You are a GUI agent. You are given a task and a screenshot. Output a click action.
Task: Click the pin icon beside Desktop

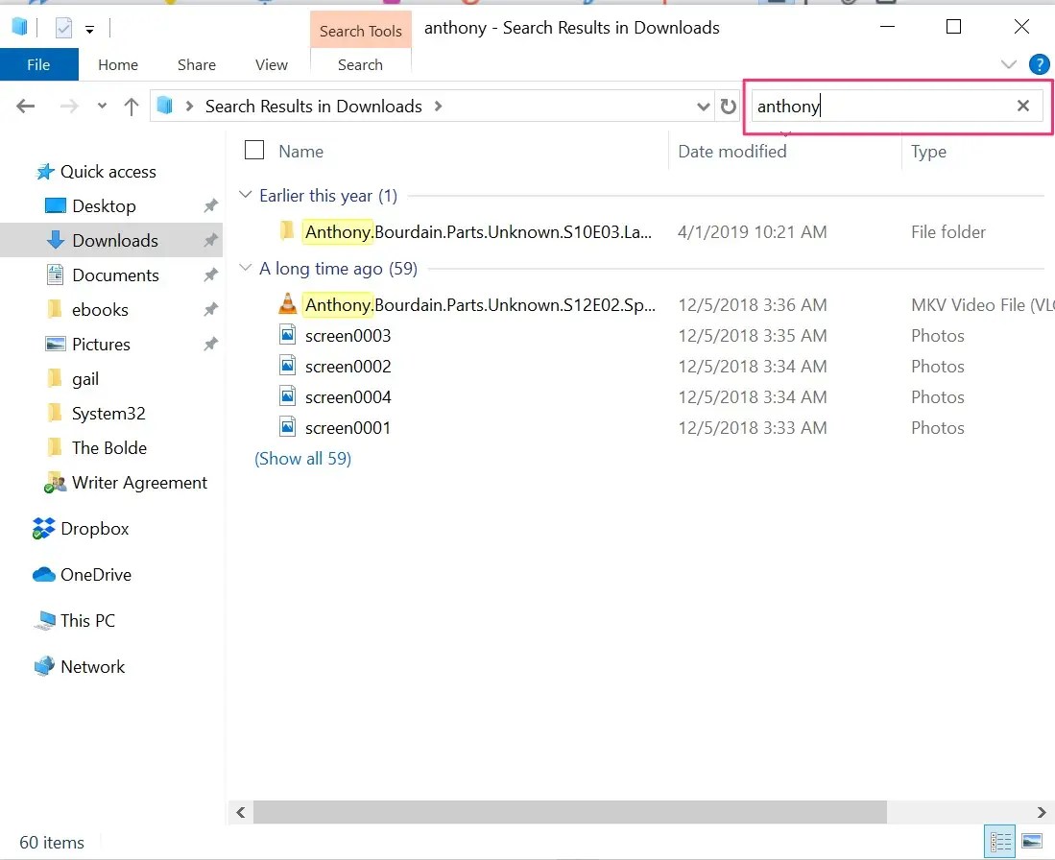point(210,205)
